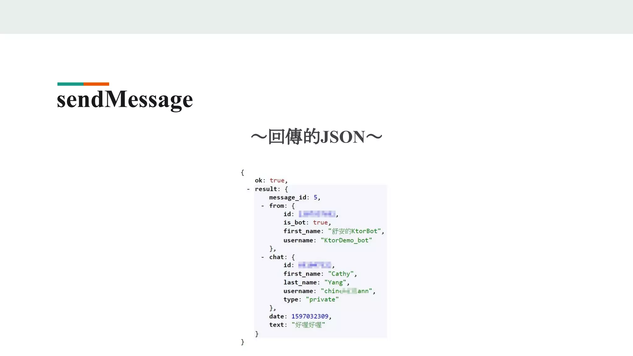633x356 pixels.
Task: Click the blurred from id value
Action: pos(317,214)
